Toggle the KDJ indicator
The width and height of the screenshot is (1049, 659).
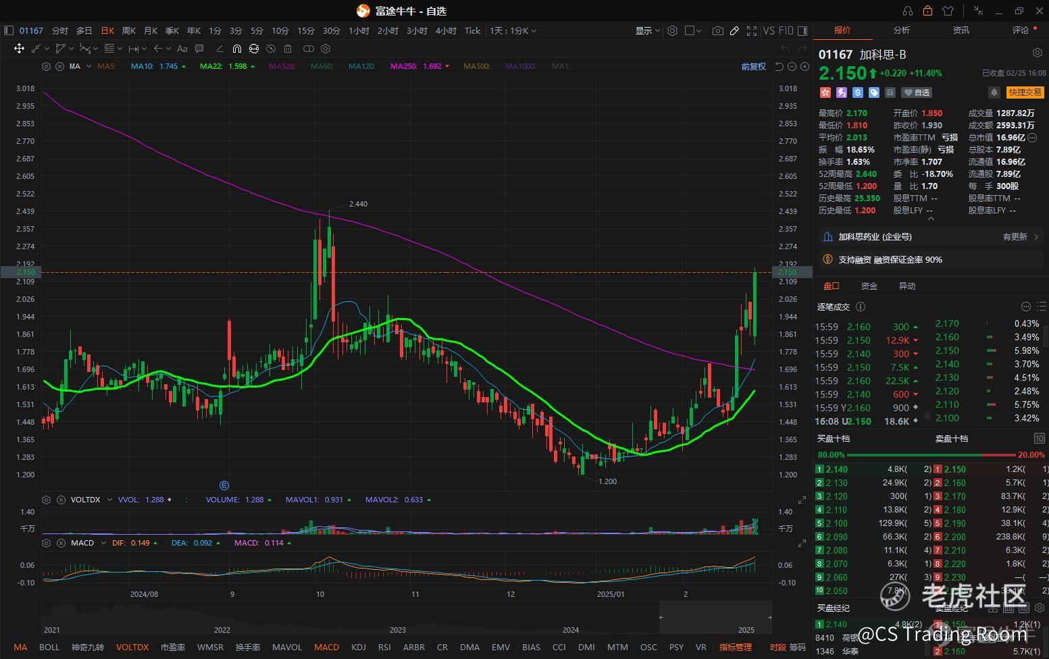(x=359, y=647)
